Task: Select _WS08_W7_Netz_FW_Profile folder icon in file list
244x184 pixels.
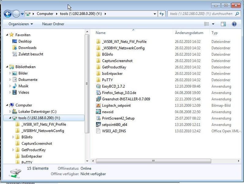Action: click(98, 42)
